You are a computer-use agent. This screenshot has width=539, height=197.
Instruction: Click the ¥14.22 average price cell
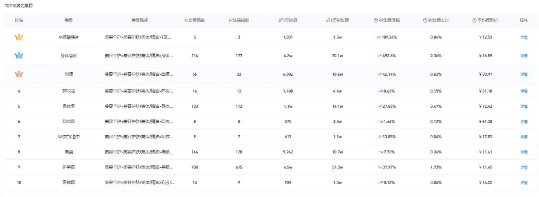coord(486,182)
